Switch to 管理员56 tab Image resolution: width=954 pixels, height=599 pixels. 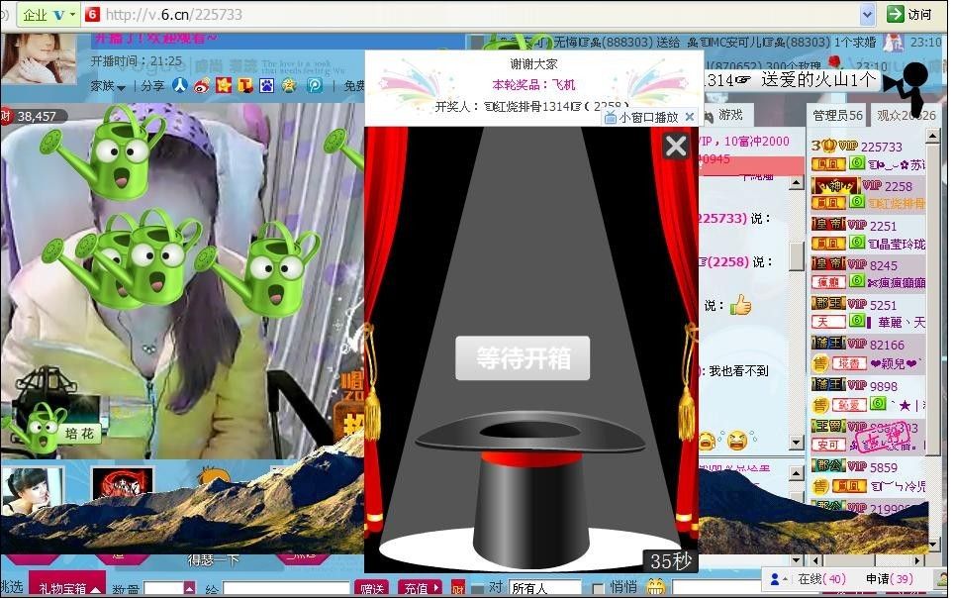[x=837, y=115]
